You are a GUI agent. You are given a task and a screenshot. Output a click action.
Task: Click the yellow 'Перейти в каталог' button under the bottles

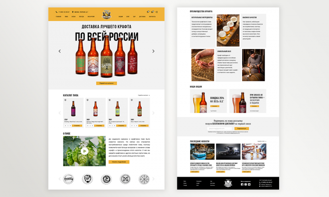[106, 83]
